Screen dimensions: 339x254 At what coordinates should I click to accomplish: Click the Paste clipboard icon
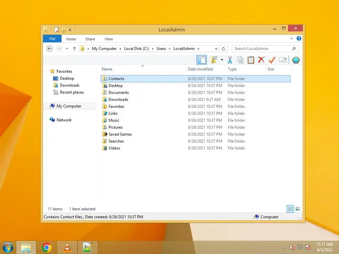pos(251,60)
